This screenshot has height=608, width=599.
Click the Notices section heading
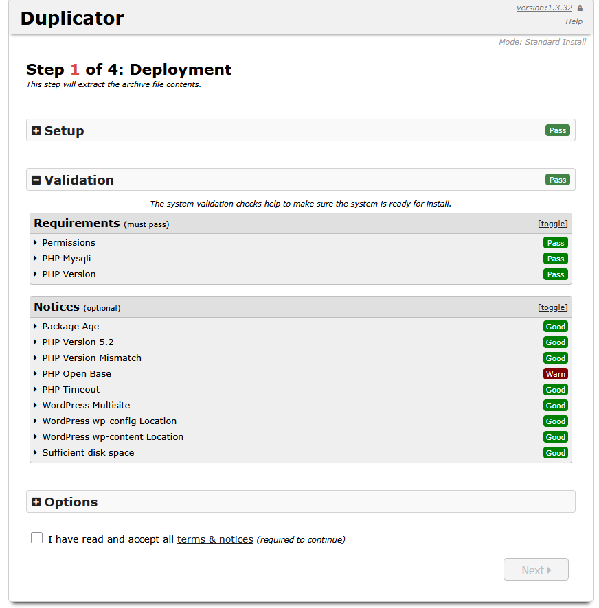(x=57, y=307)
